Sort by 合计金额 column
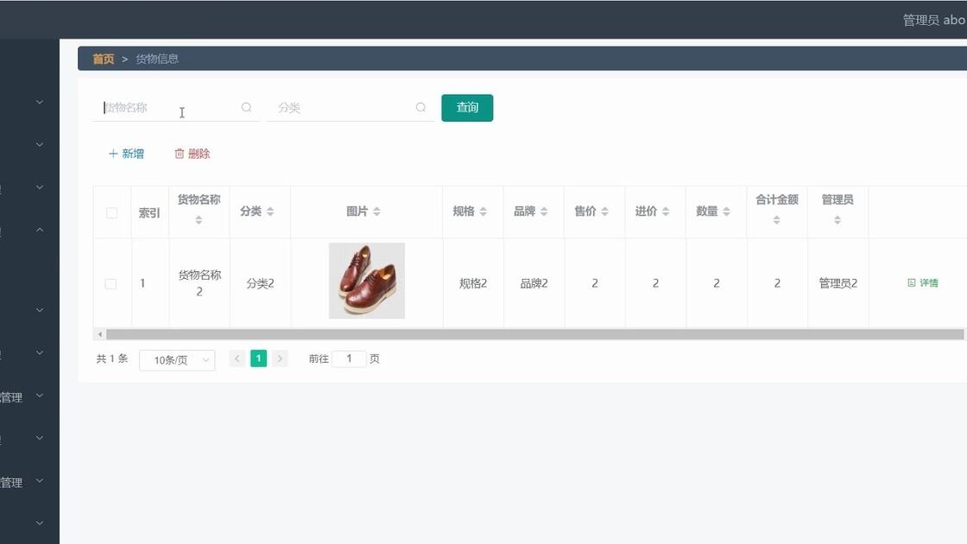 (776, 219)
